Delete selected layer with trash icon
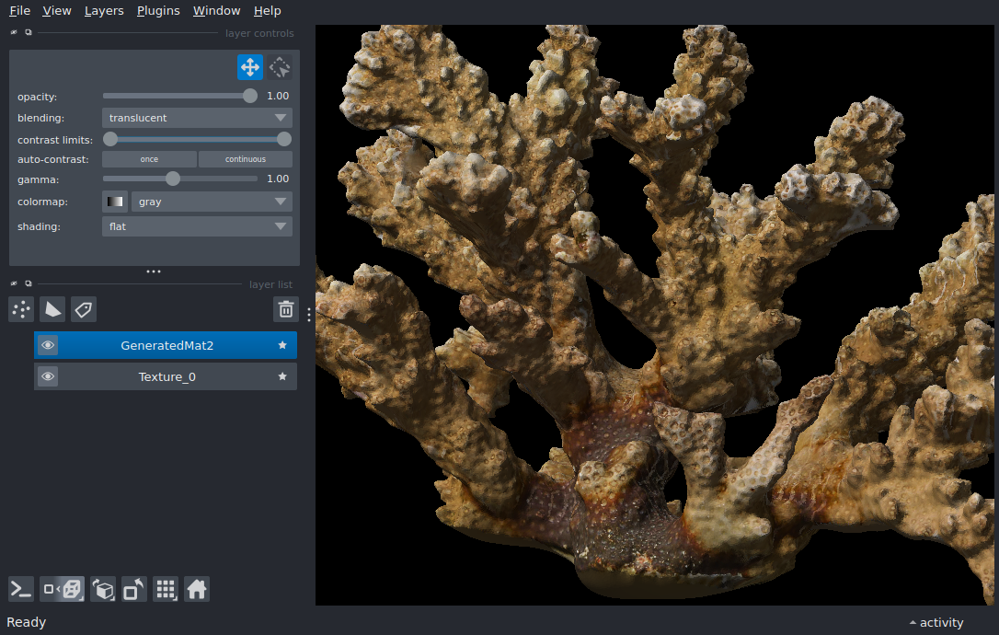Viewport: 999px width, 635px height. (x=286, y=309)
